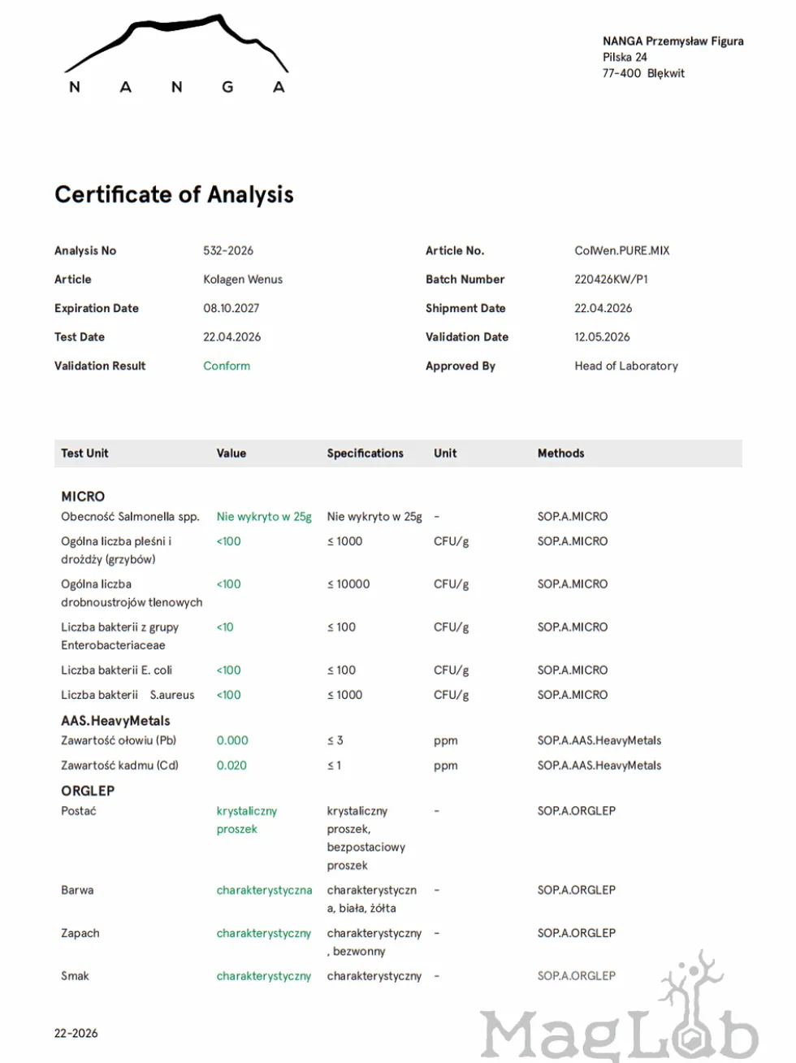Select the green 'charakterystyczna' Barwa value
Screen dimensions: 796x1063
click(x=264, y=891)
